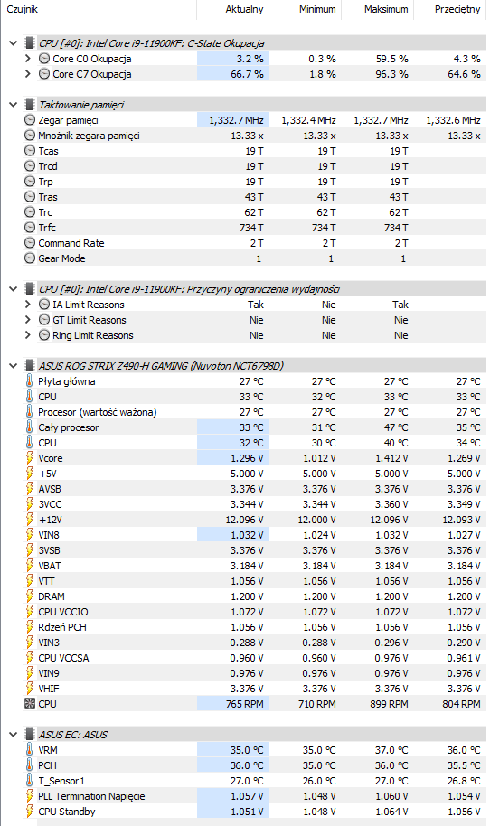Expand the IA Limit Reasons row
This screenshot has width=490, height=826.
click(x=28, y=304)
